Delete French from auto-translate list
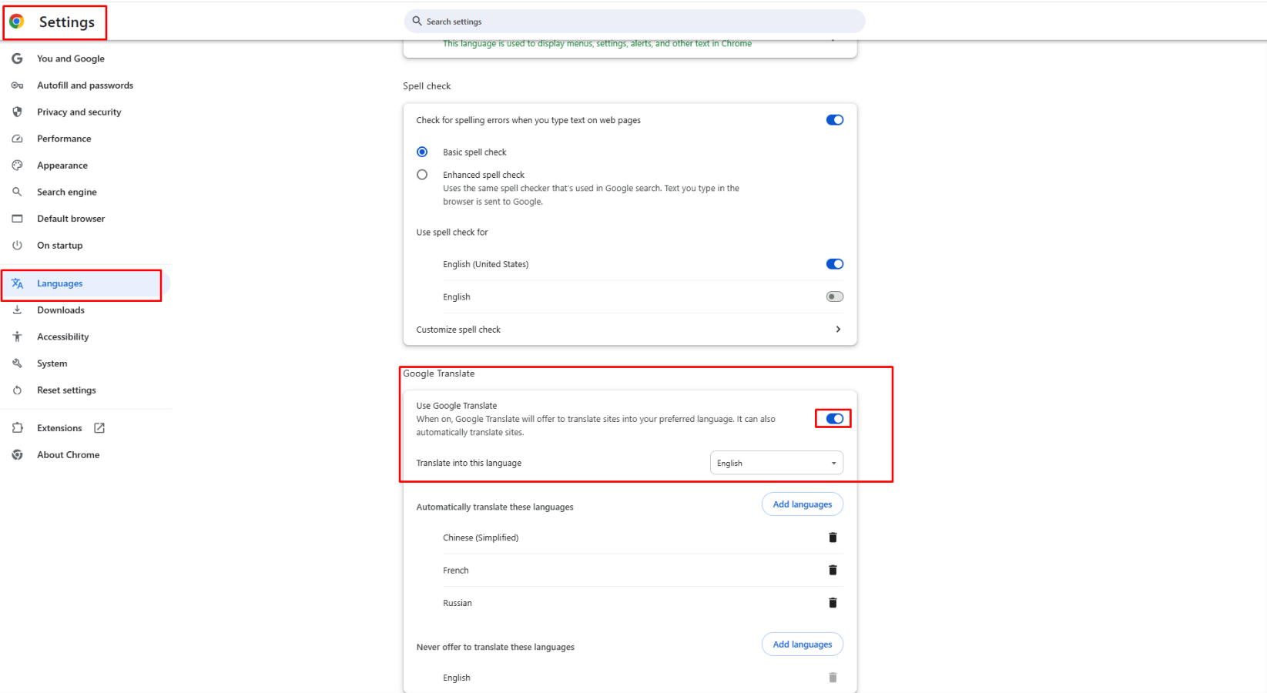 pyautogui.click(x=833, y=570)
